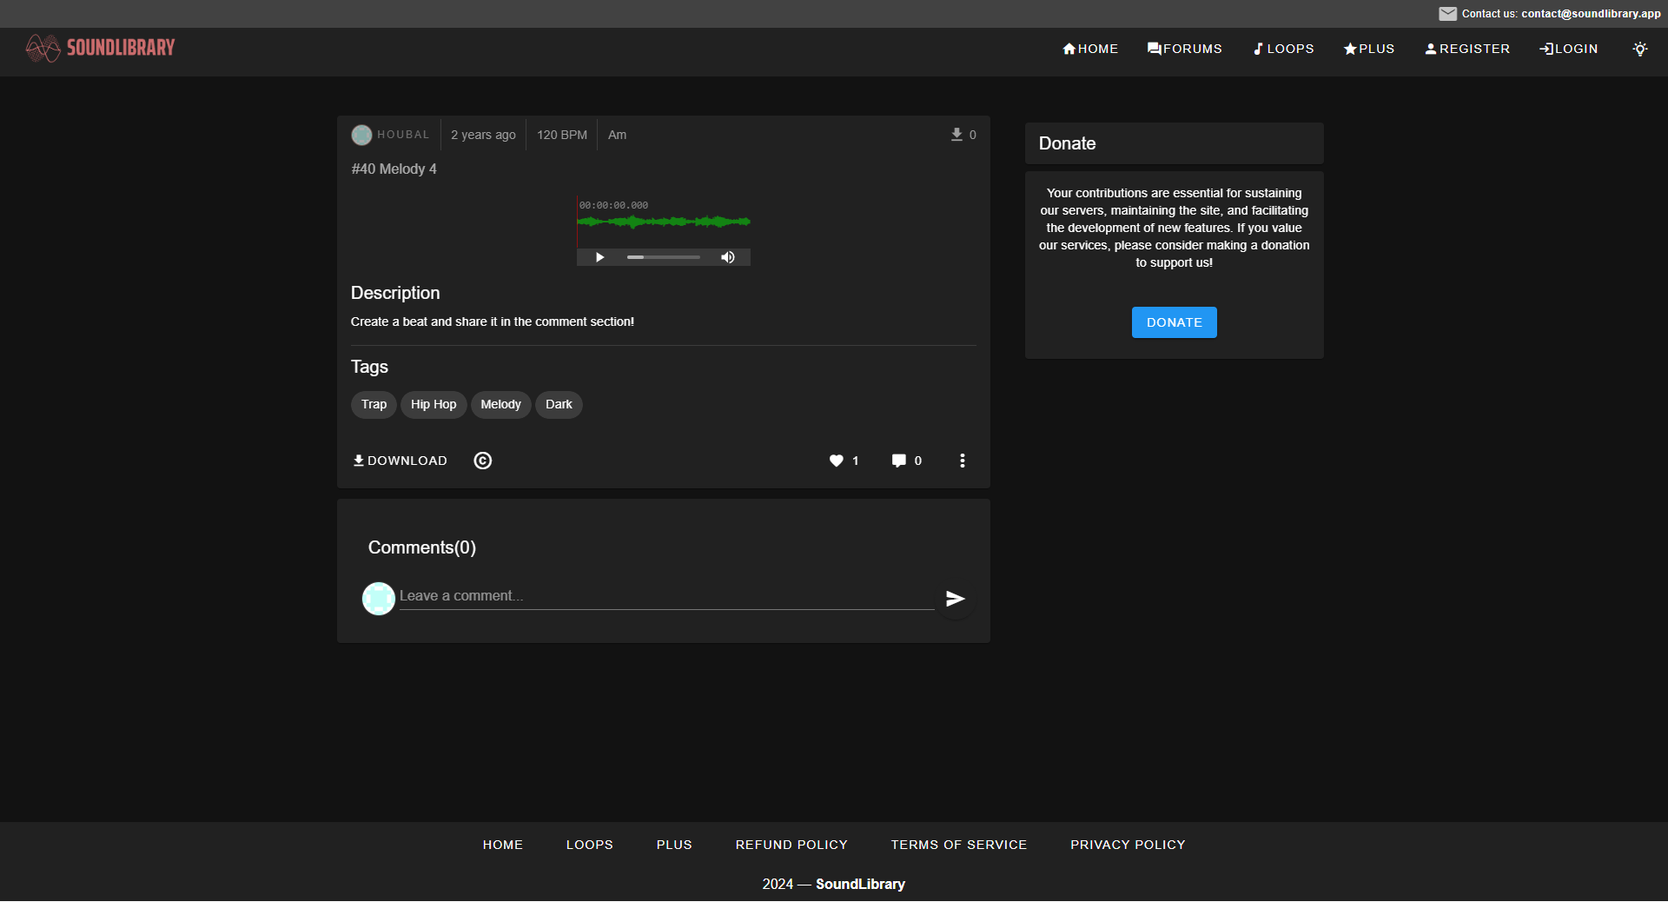1668x902 pixels.
Task: Open the Loops menu item
Action: 1283,49
